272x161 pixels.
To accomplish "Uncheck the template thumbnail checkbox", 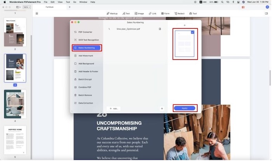I will click(x=193, y=33).
